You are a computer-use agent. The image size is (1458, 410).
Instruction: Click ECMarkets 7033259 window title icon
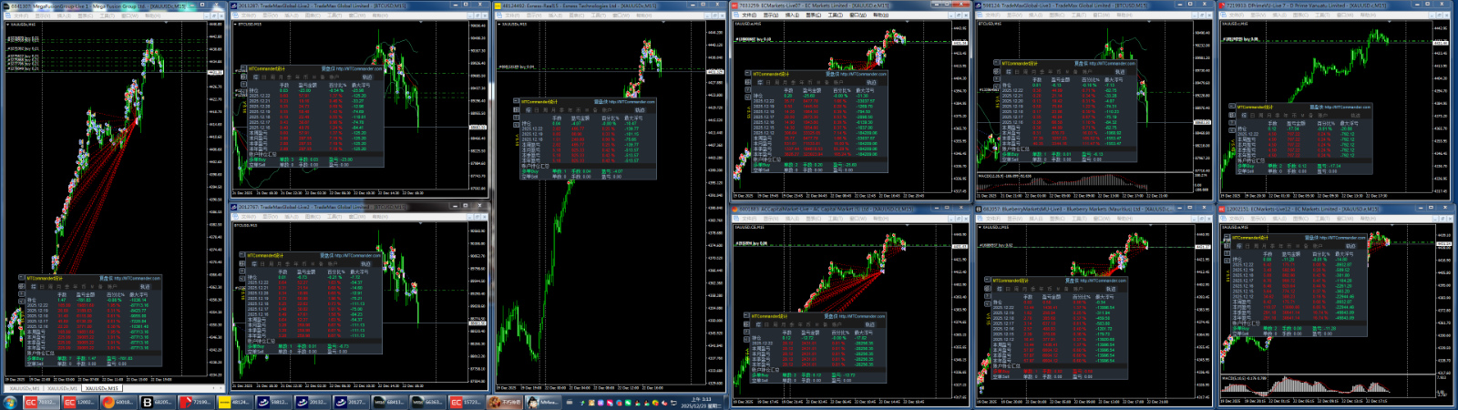[x=734, y=5]
